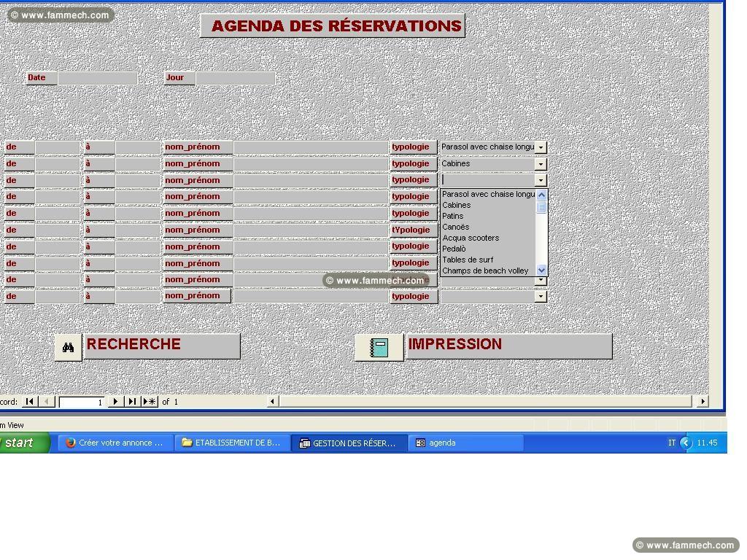Expand dropdown arrow of Cabines combo box

(541, 164)
